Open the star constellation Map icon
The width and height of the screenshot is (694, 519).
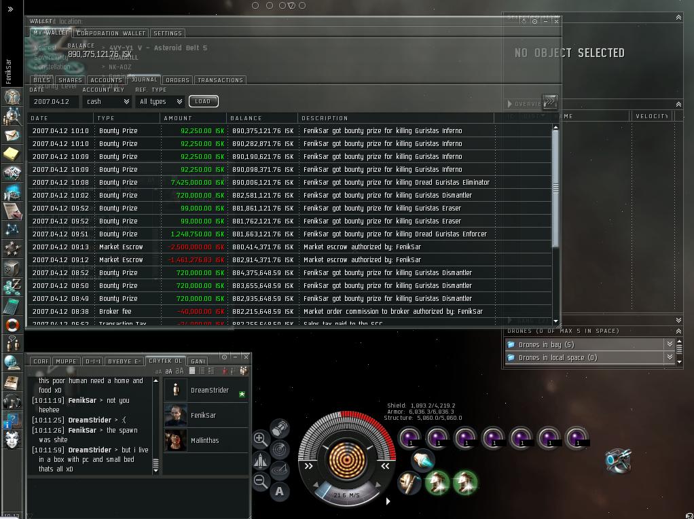12,230
